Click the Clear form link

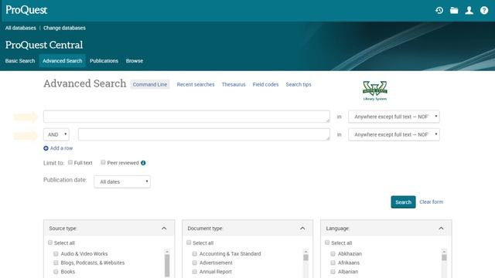[x=432, y=202]
